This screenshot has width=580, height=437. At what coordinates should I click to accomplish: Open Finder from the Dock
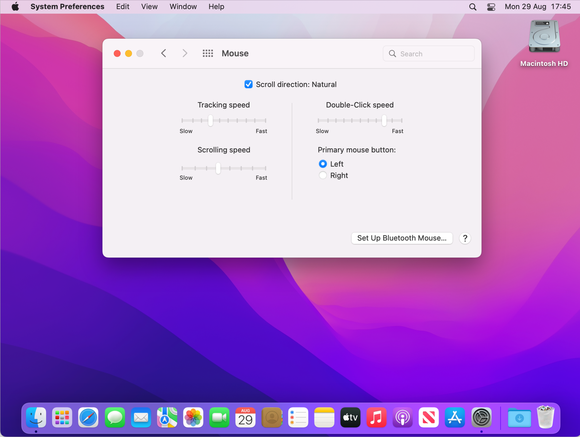click(36, 418)
